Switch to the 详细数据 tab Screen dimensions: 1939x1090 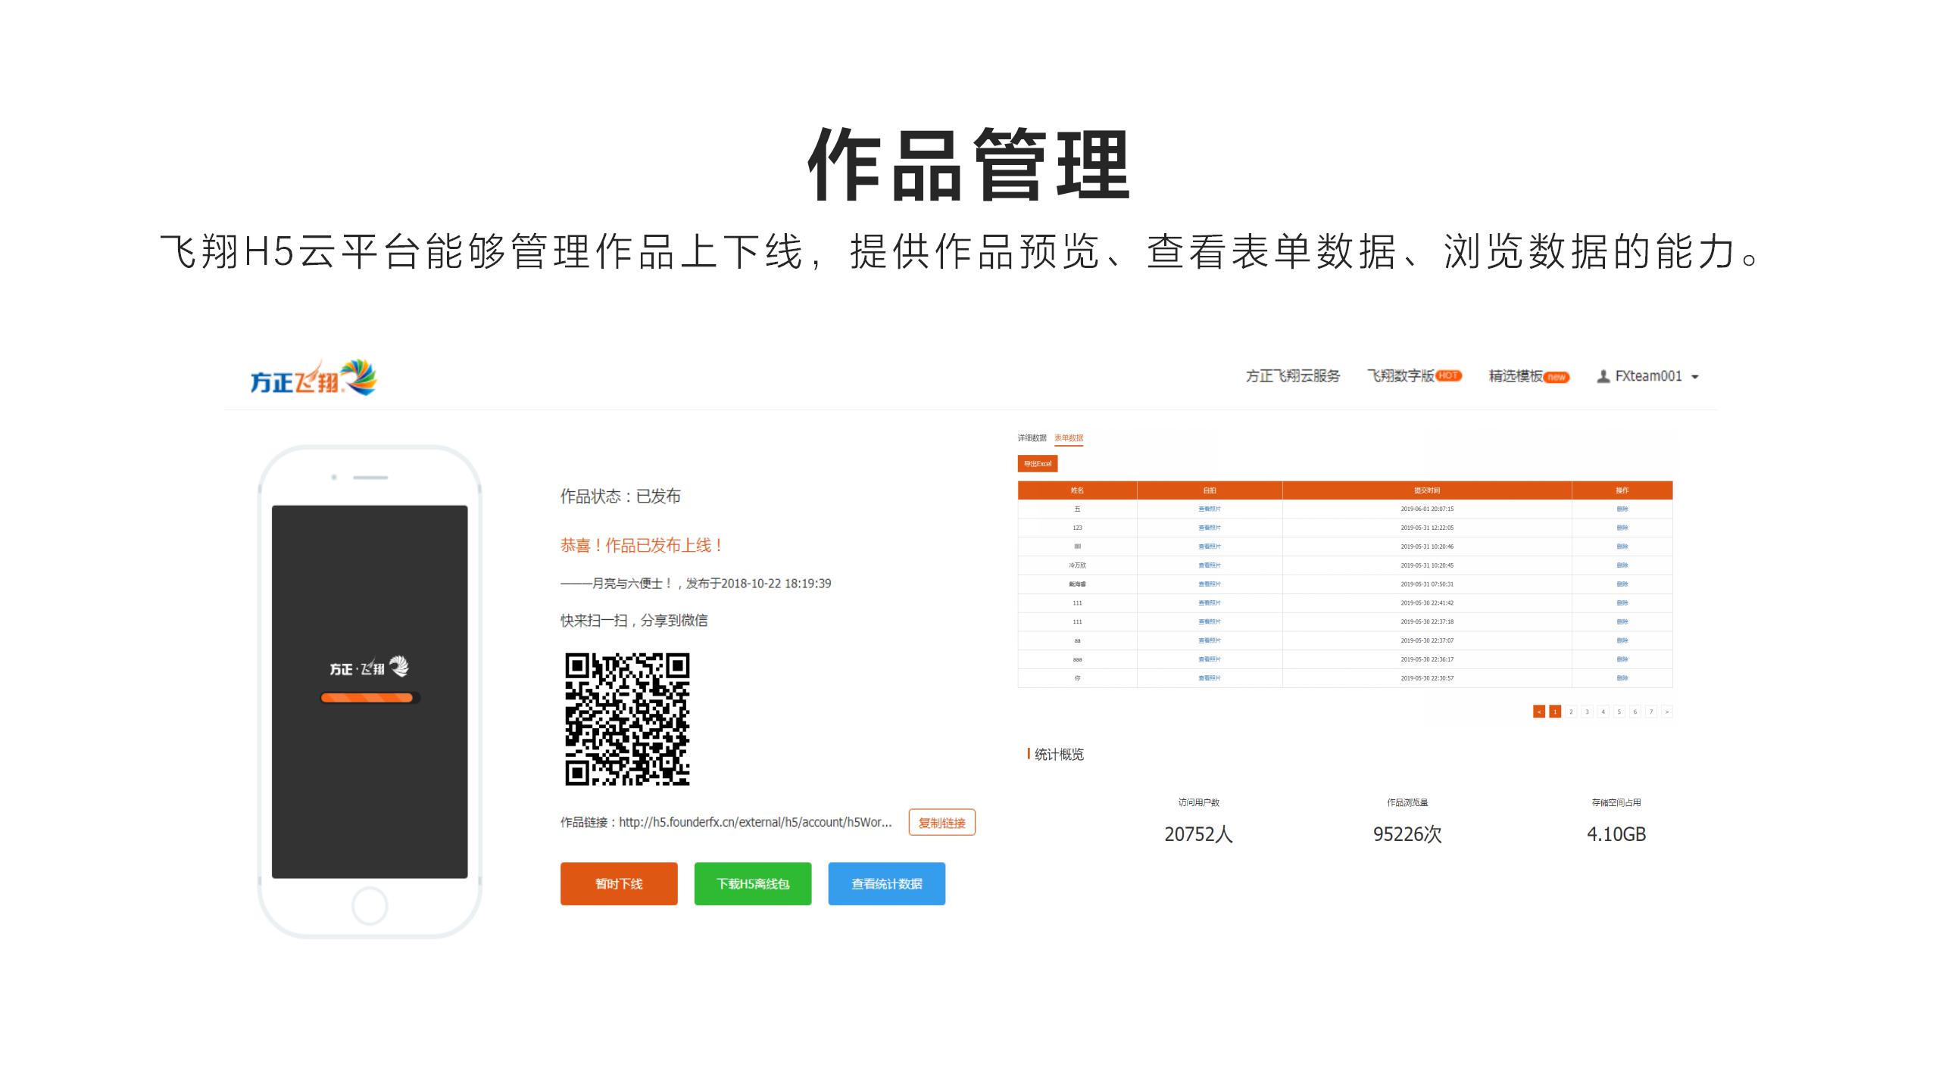coord(1032,438)
